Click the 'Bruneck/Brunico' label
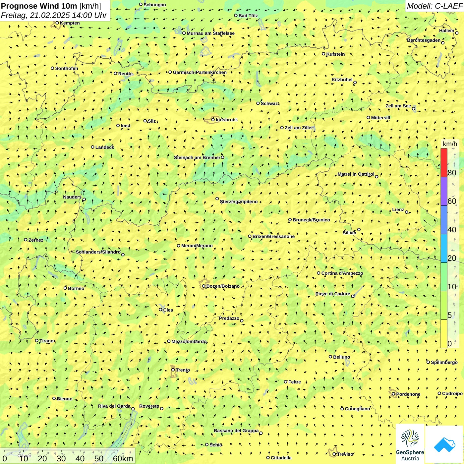The image size is (464, 464). (x=311, y=220)
